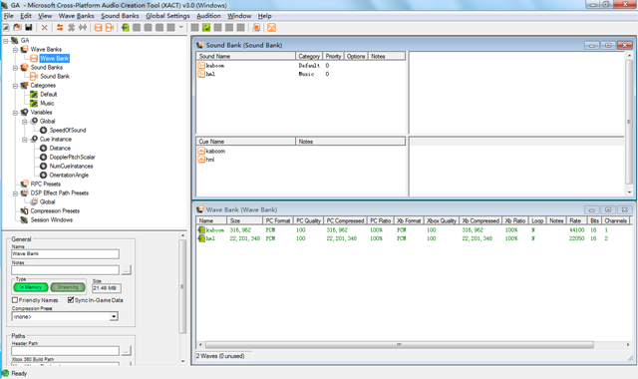Screen dimensions: 638x379
Task: Select the Music-category sound row
Action: [301, 74]
